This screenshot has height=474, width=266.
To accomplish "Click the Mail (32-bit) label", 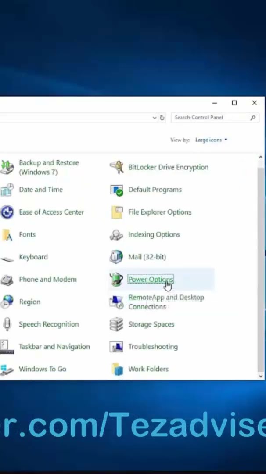I will coord(147,257).
